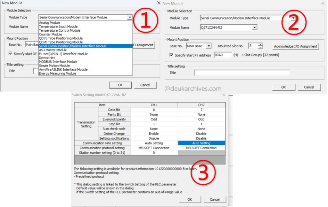Select CH1 Data Bit cell value 8

point(154,110)
